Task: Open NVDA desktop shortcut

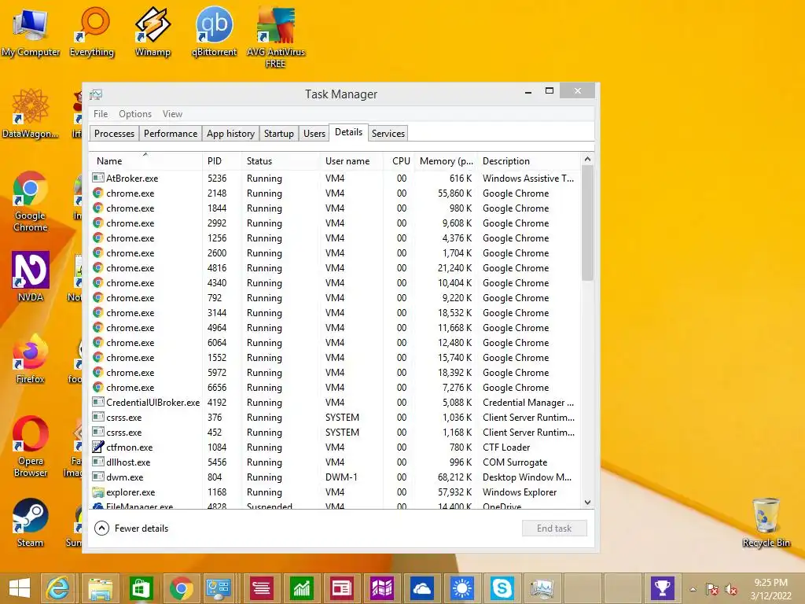Action: (31, 276)
